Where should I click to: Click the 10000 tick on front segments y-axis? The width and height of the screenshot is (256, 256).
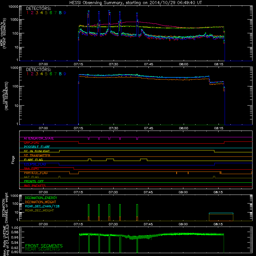pyautogui.click(x=13, y=7)
